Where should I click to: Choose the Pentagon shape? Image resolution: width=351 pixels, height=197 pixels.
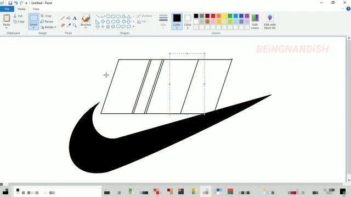pos(108,21)
